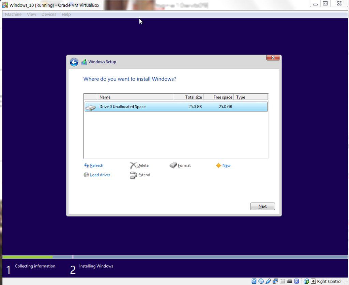
Task: Click the Delete X icon
Action: coord(133,165)
